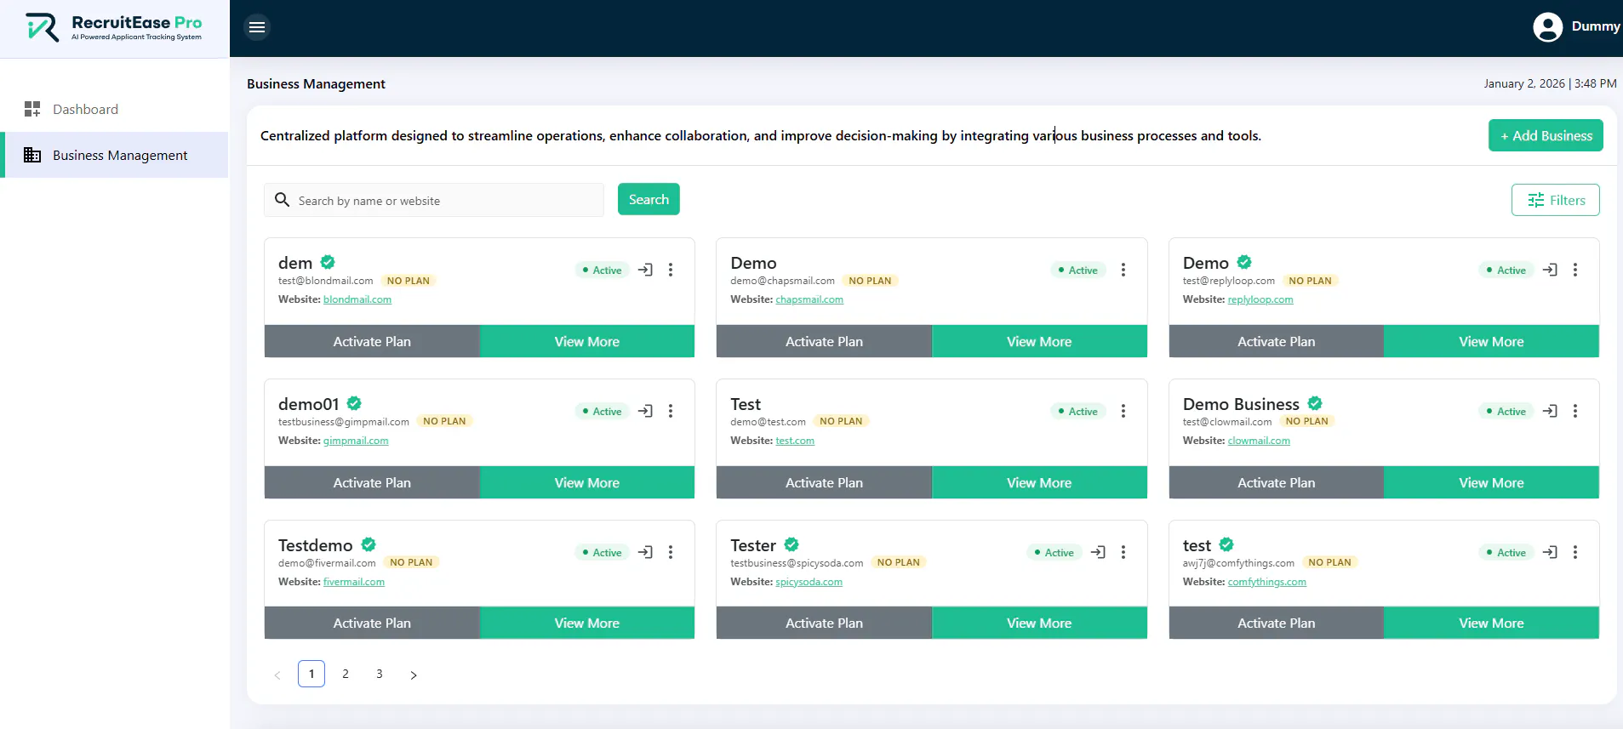Open three-dot menu on Testdemo card
This screenshot has width=1623, height=729.
671,552
